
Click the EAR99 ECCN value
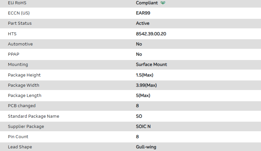pyautogui.click(x=143, y=13)
